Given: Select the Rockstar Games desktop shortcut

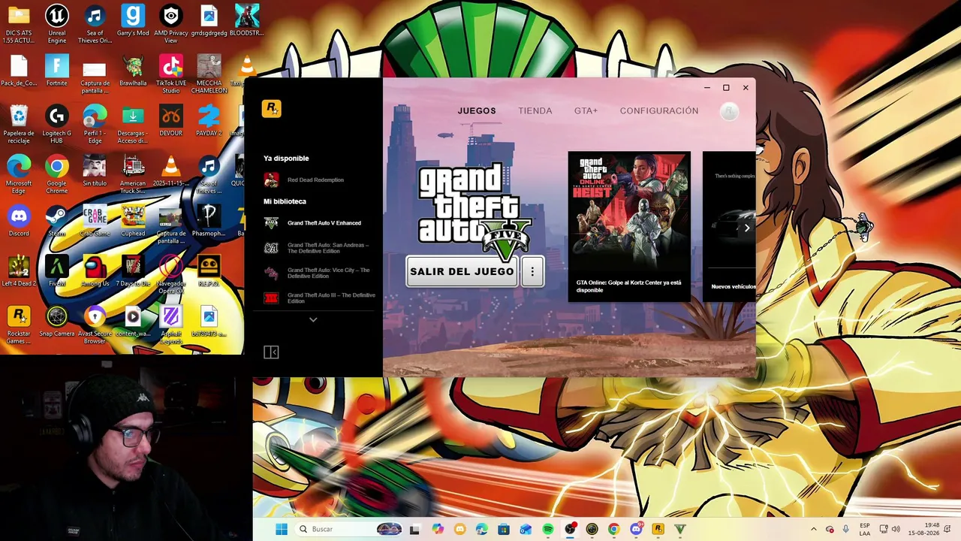Looking at the screenshot, I should tap(19, 325).
